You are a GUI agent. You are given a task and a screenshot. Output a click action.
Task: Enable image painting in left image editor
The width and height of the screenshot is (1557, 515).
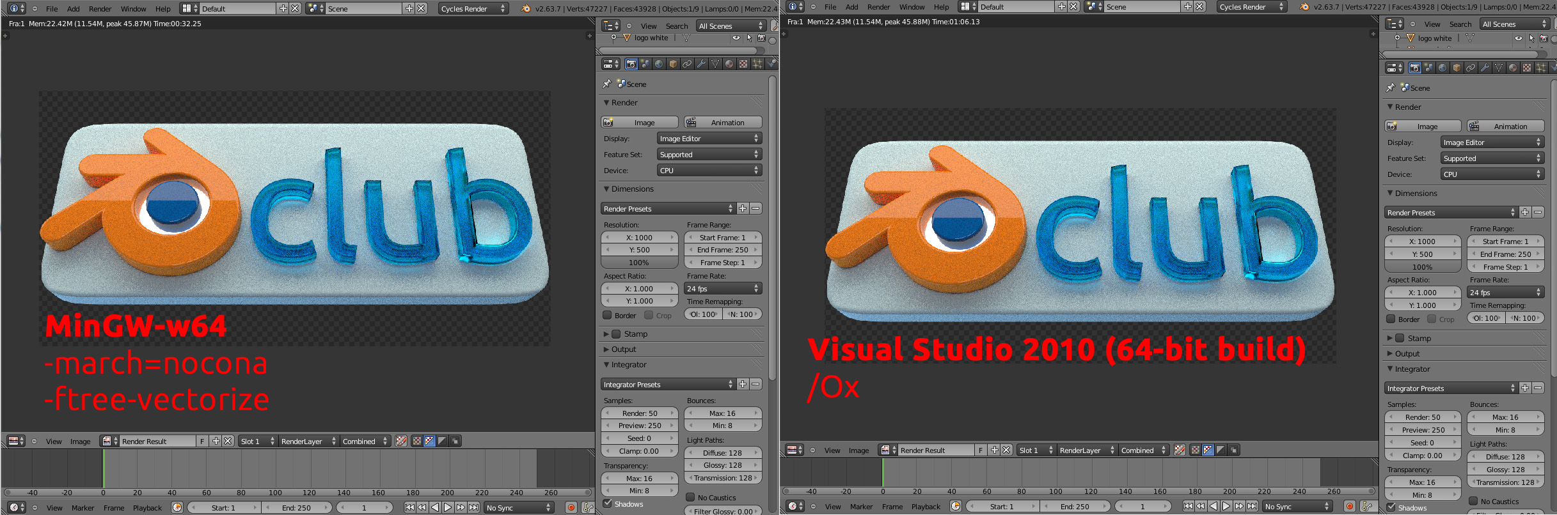[x=401, y=441]
